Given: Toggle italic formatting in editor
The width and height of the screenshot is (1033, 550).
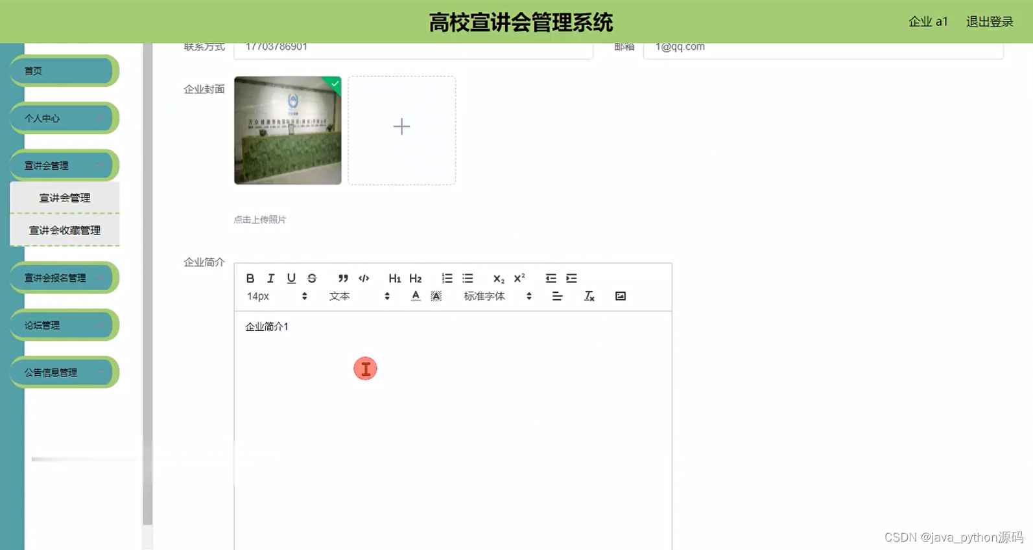Looking at the screenshot, I should click(x=271, y=279).
